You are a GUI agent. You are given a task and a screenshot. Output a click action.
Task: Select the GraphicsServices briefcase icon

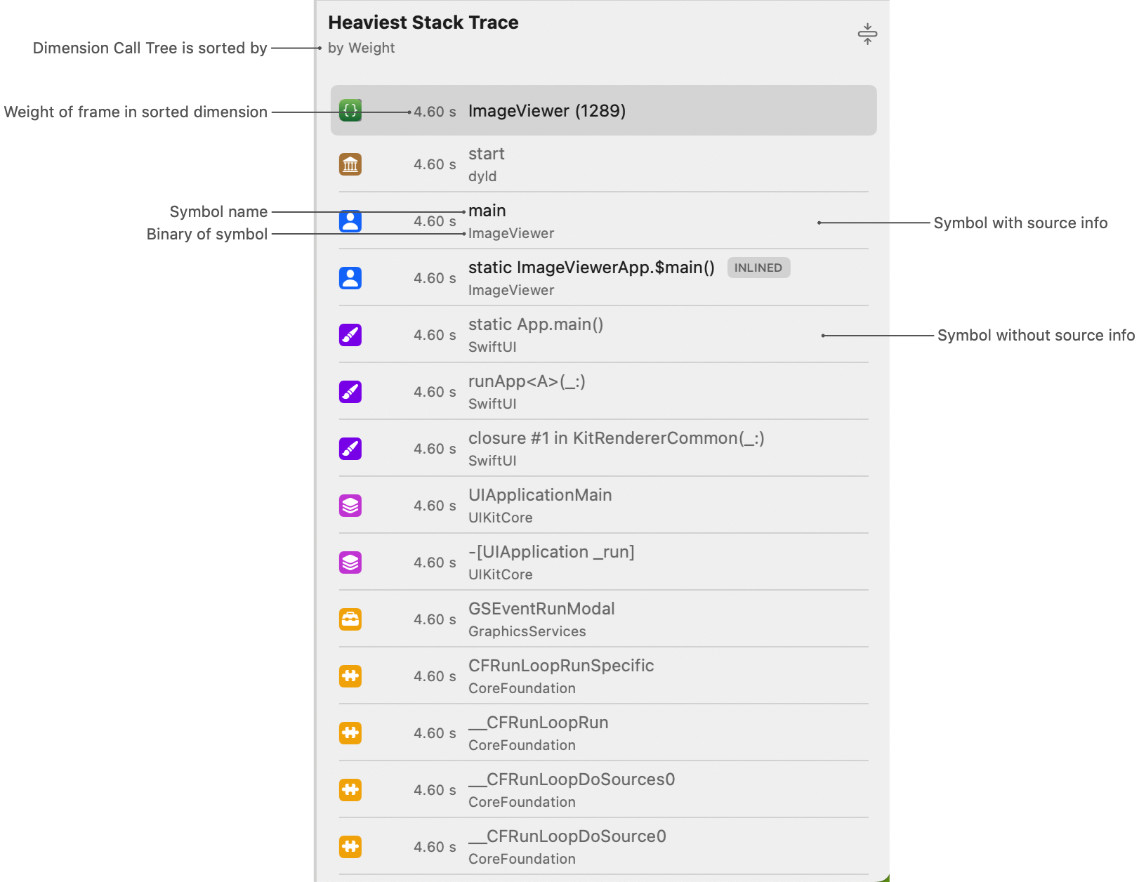tap(350, 619)
